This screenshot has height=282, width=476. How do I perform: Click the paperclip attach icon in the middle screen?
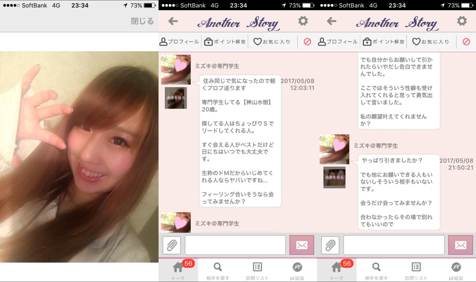click(172, 245)
